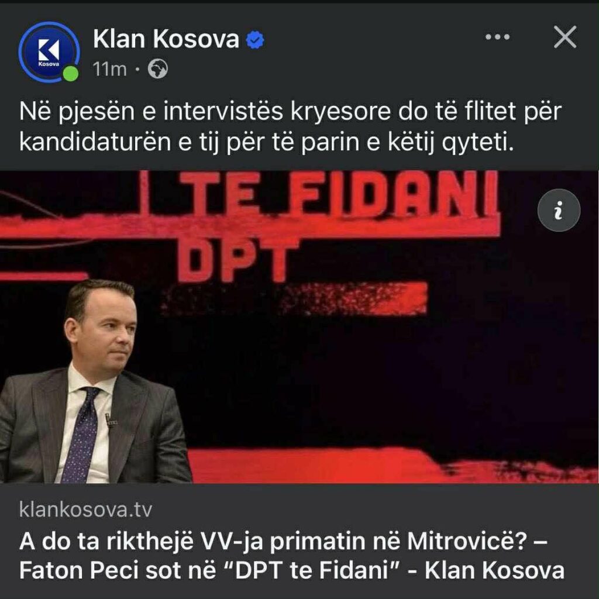Tap the info 'i' icon on image

coord(559,210)
